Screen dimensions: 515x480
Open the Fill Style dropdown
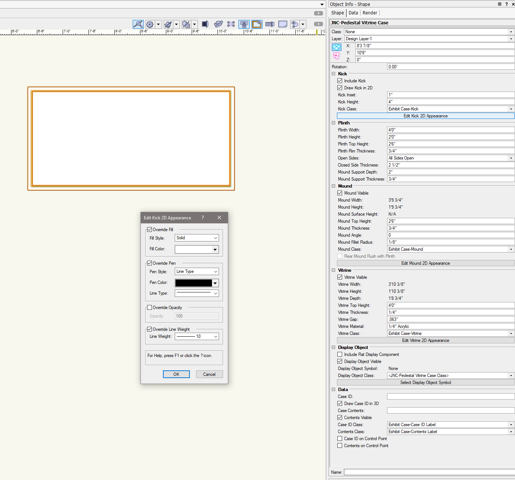click(196, 238)
